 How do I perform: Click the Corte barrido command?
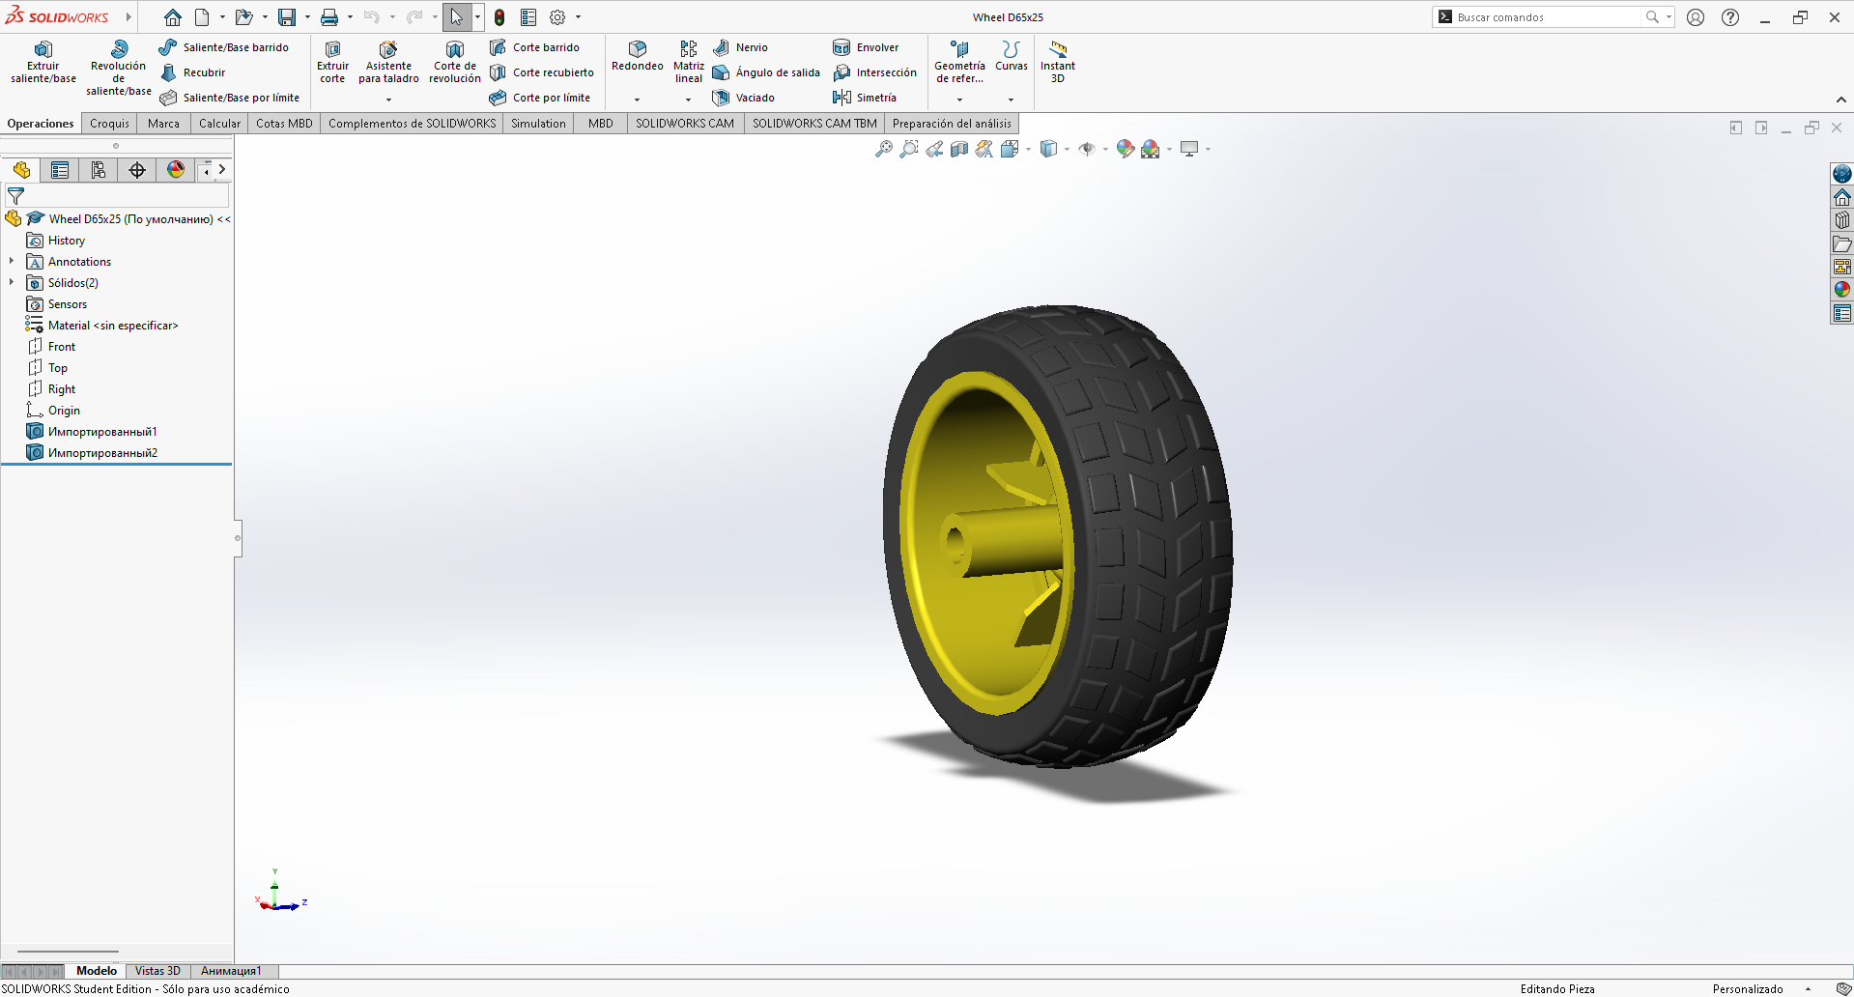534,47
